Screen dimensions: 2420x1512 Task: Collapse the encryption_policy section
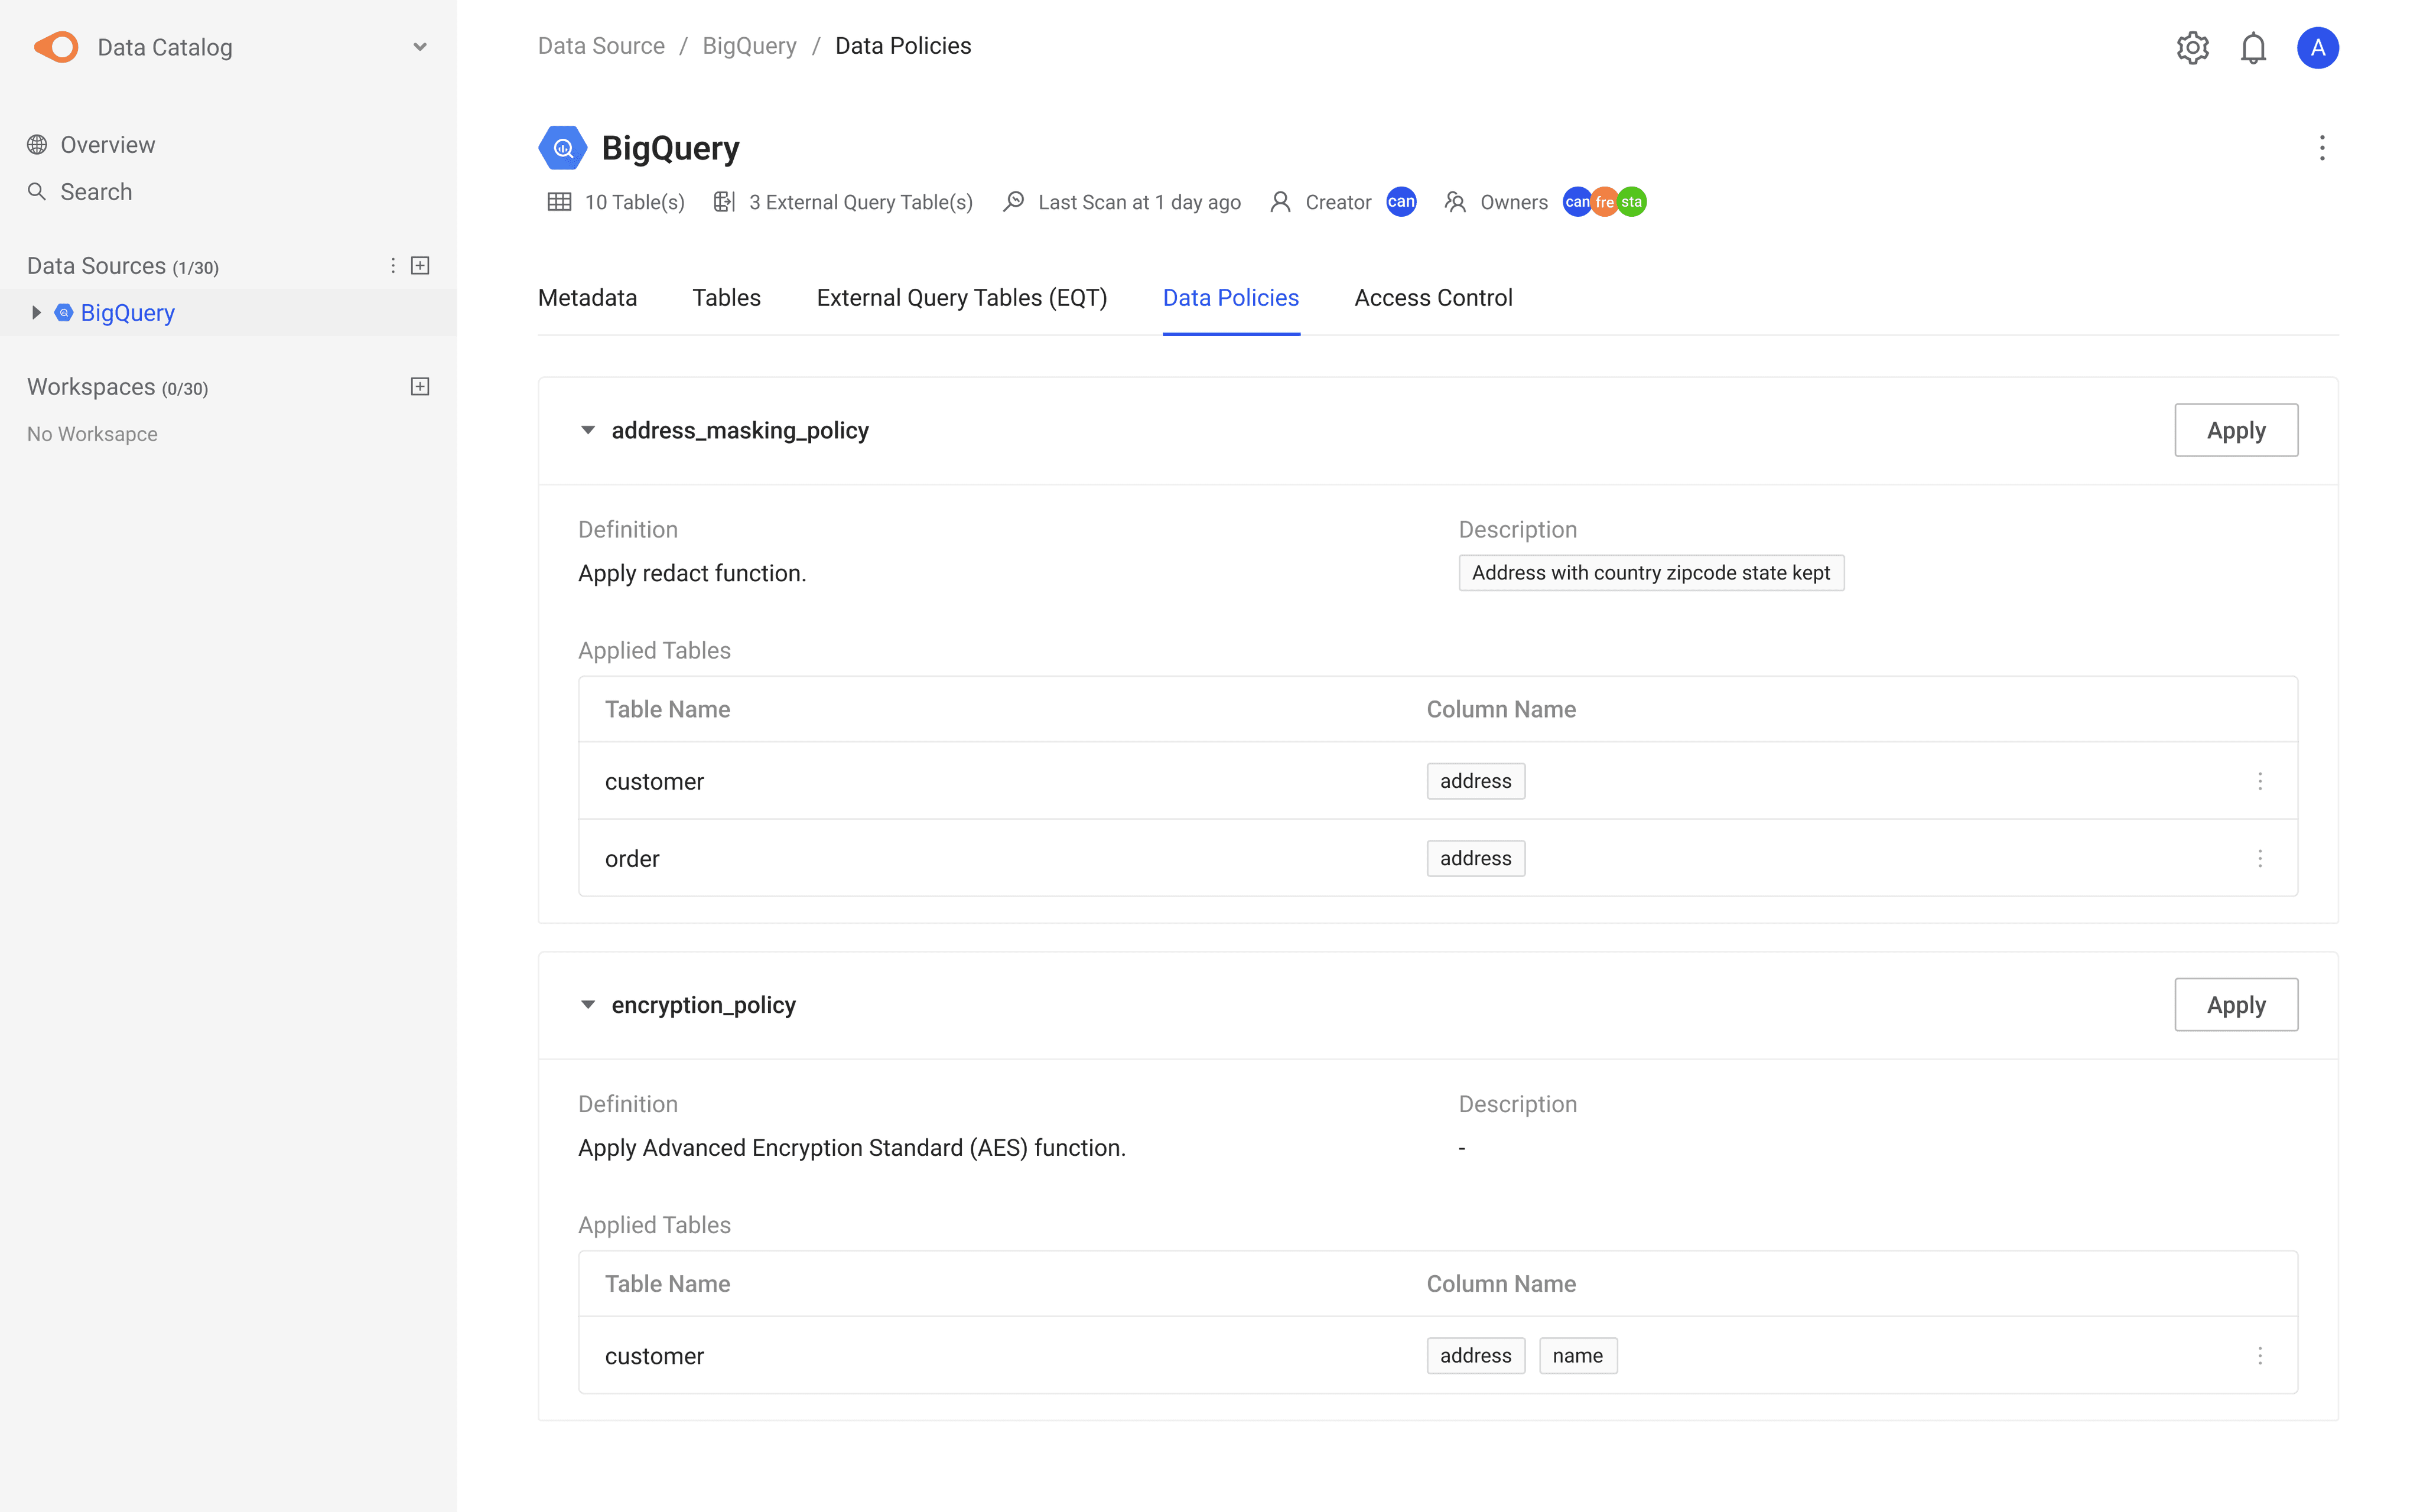[588, 1004]
